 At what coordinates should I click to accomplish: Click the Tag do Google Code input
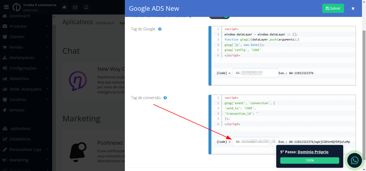[x=255, y=73]
